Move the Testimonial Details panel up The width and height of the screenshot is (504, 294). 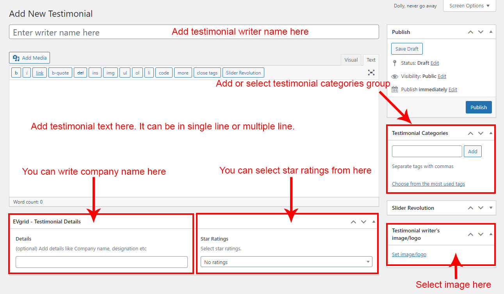pos(353,222)
